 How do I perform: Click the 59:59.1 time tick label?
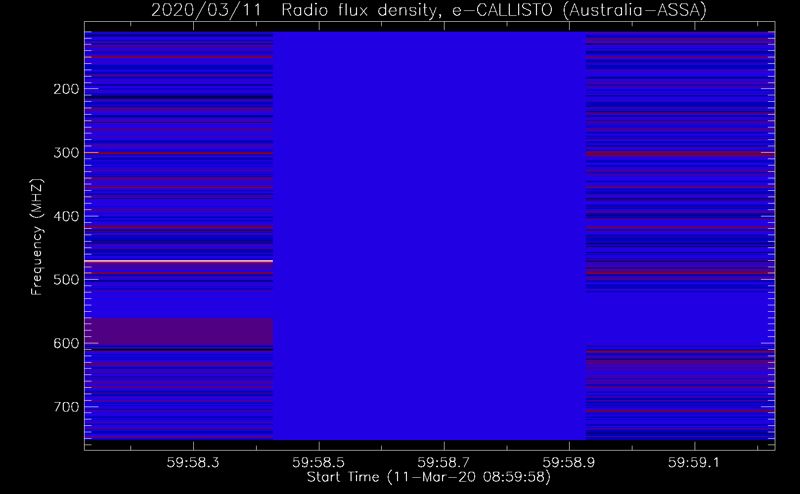(x=695, y=462)
